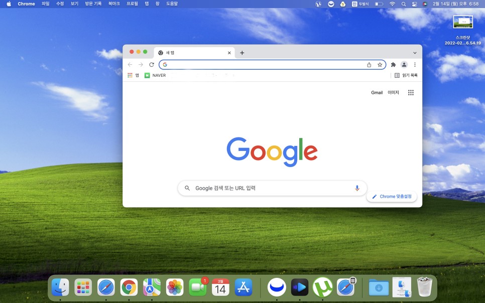The width and height of the screenshot is (485, 303).
Task: Open the Tab menu in menu bar
Action: 147,4
